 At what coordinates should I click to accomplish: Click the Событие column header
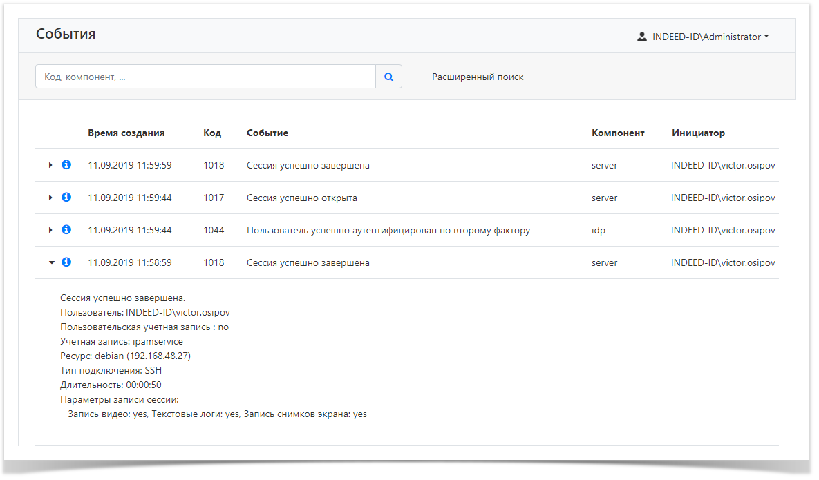pyautogui.click(x=267, y=133)
